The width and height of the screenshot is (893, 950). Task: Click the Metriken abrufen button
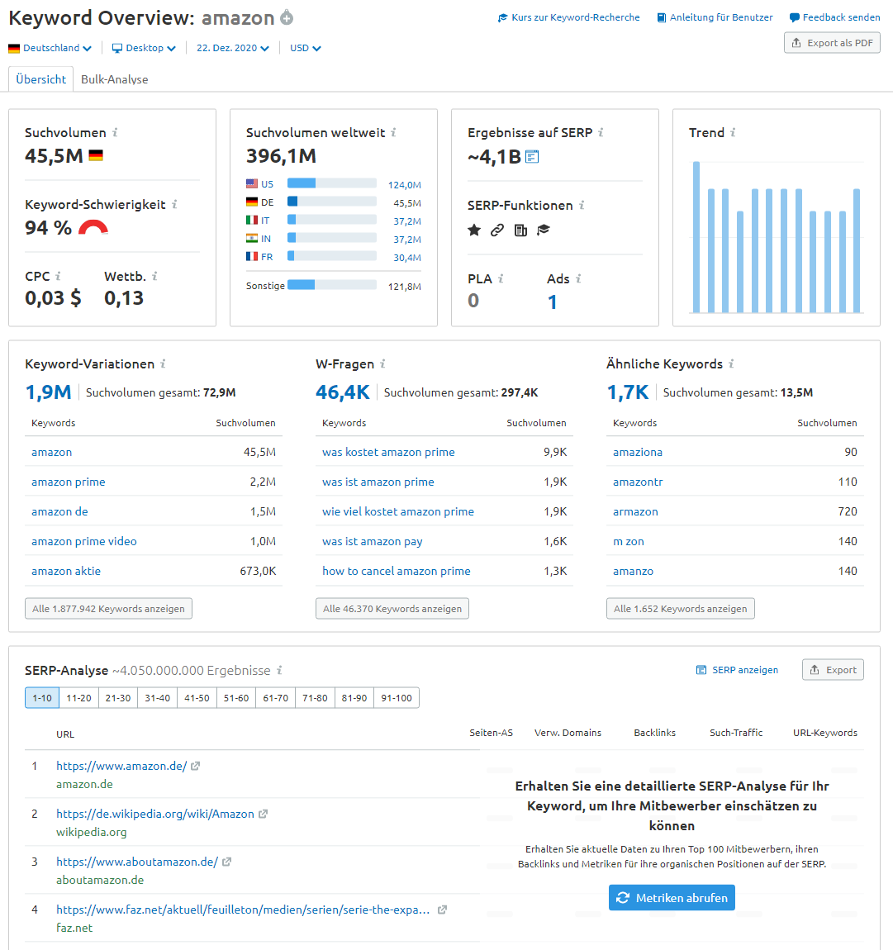tap(672, 898)
